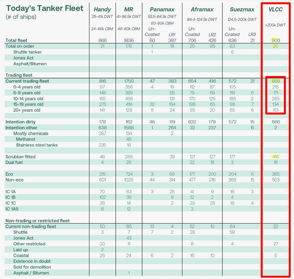
Task: Click the Laid up count of 2 under Handy
Action: pos(102,250)
